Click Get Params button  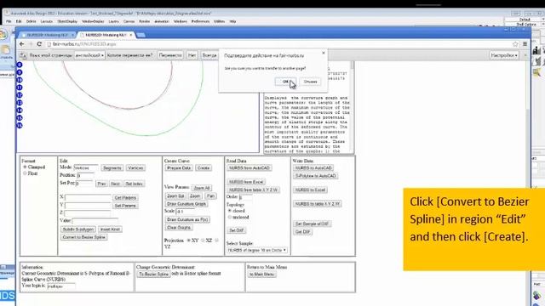coord(125,198)
